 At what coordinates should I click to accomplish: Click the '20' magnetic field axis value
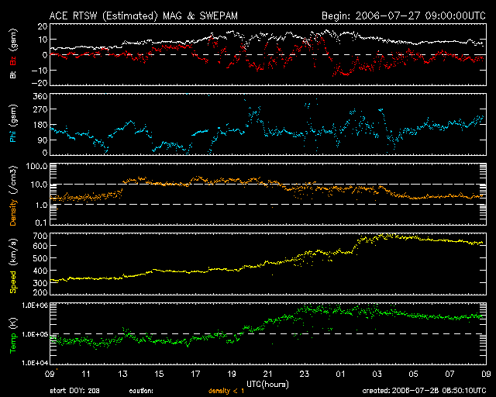(x=43, y=26)
